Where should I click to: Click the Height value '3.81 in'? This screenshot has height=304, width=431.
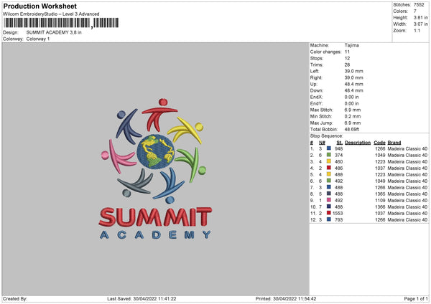pos(420,17)
